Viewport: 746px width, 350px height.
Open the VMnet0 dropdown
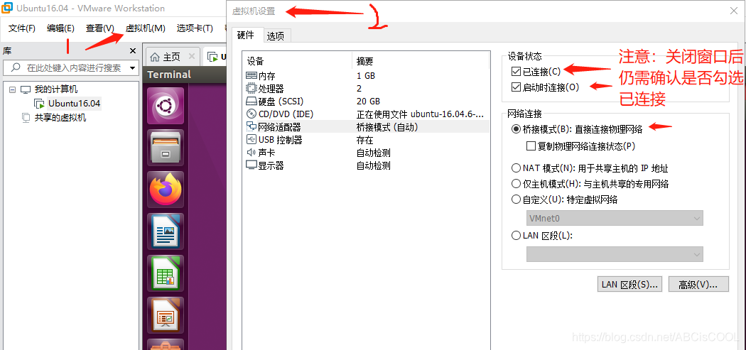coord(615,218)
